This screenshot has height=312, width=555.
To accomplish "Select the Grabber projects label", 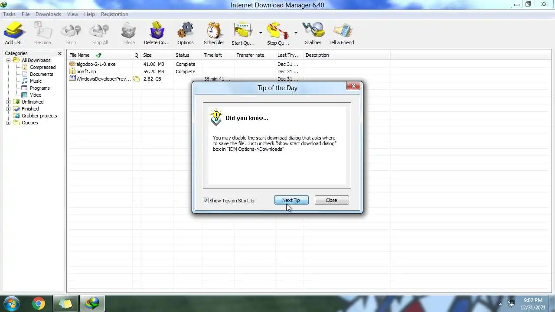I will [x=39, y=116].
